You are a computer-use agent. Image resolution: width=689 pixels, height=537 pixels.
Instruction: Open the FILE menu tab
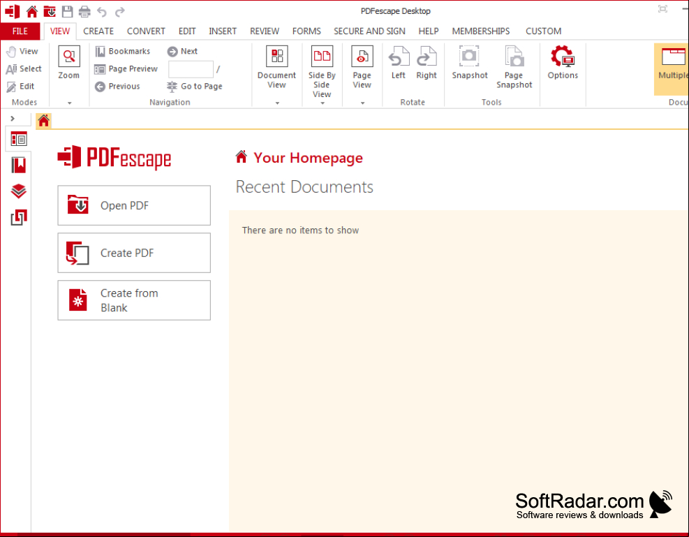20,31
